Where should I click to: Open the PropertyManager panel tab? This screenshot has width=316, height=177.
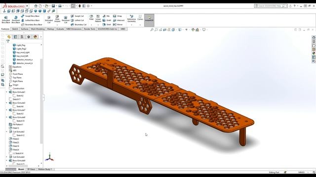pyautogui.click(x=15, y=37)
